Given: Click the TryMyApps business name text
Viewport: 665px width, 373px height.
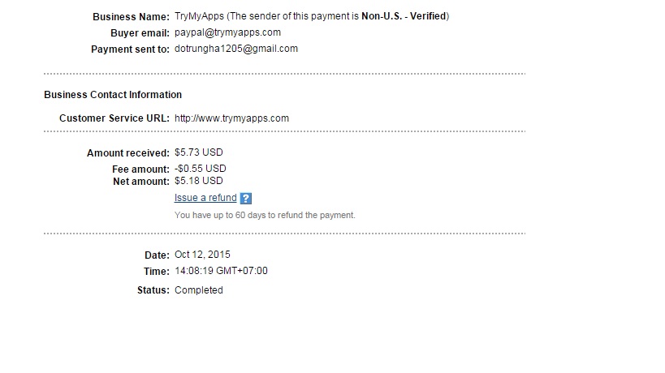Looking at the screenshot, I should pyautogui.click(x=193, y=16).
